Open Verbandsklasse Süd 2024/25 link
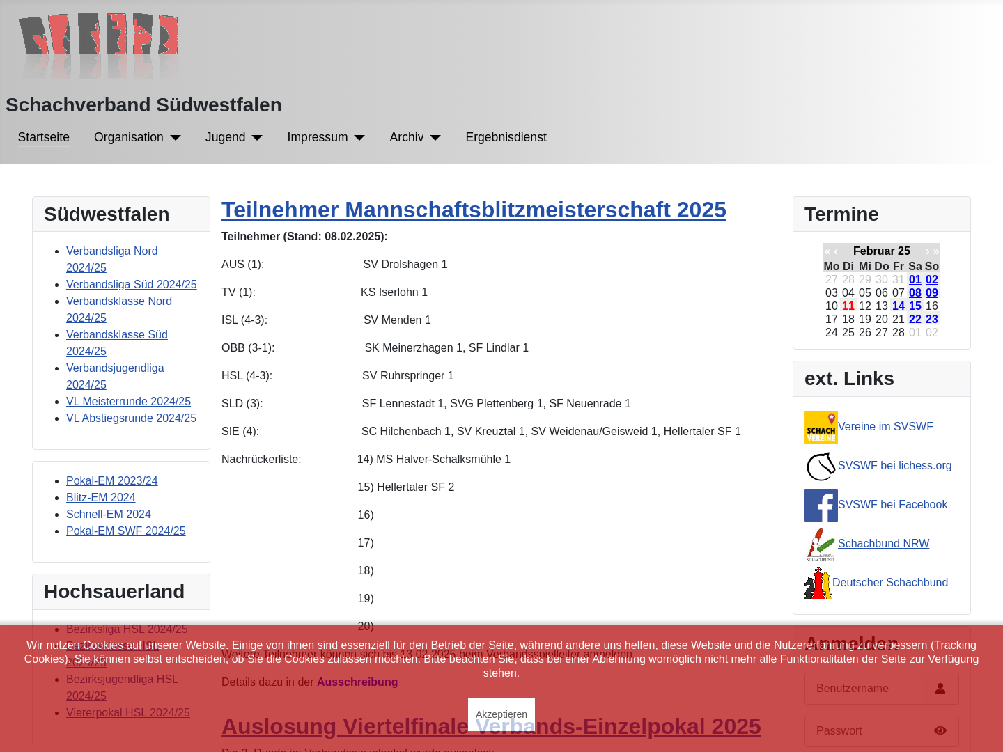This screenshot has height=752, width=1003. tap(117, 343)
